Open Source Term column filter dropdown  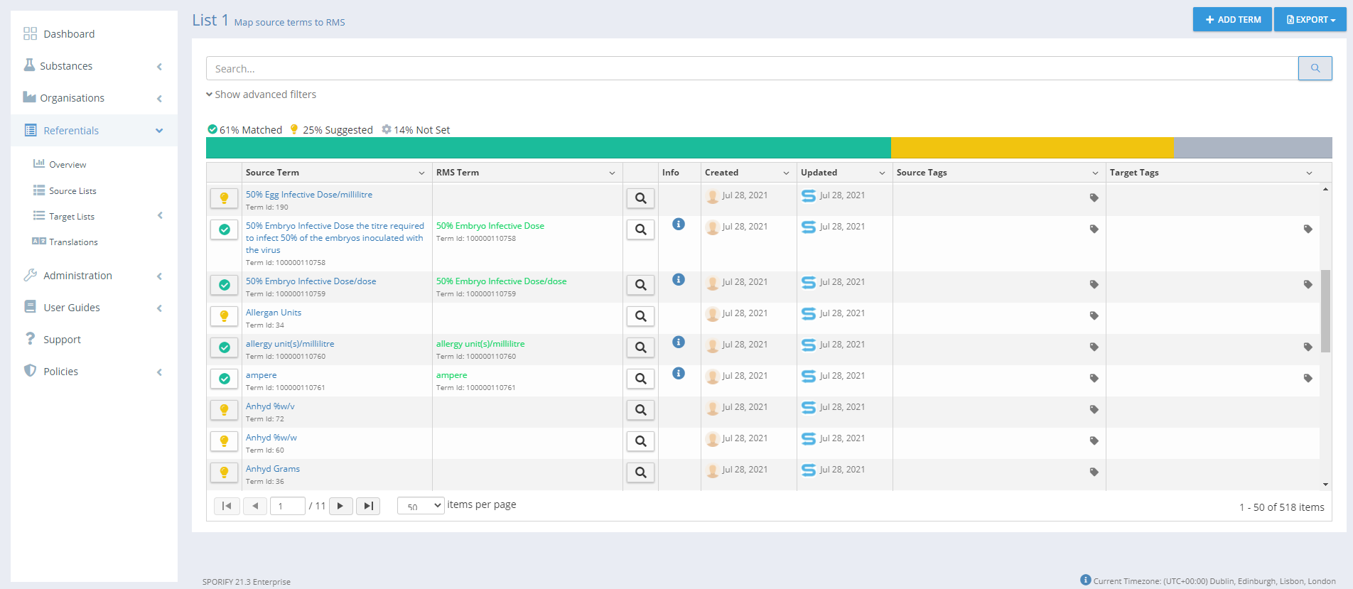click(x=421, y=173)
